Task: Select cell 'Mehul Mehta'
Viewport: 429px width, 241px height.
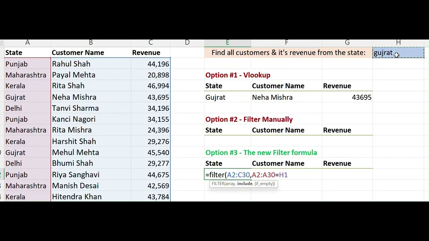Action: coord(90,152)
